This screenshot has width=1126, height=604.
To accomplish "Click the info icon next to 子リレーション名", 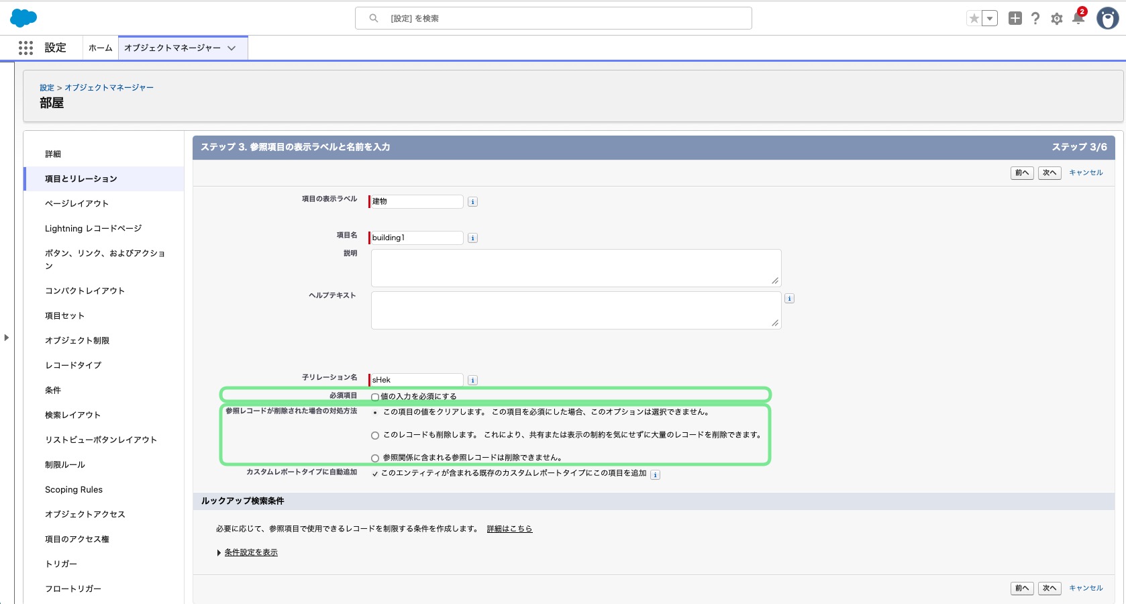I will click(472, 380).
